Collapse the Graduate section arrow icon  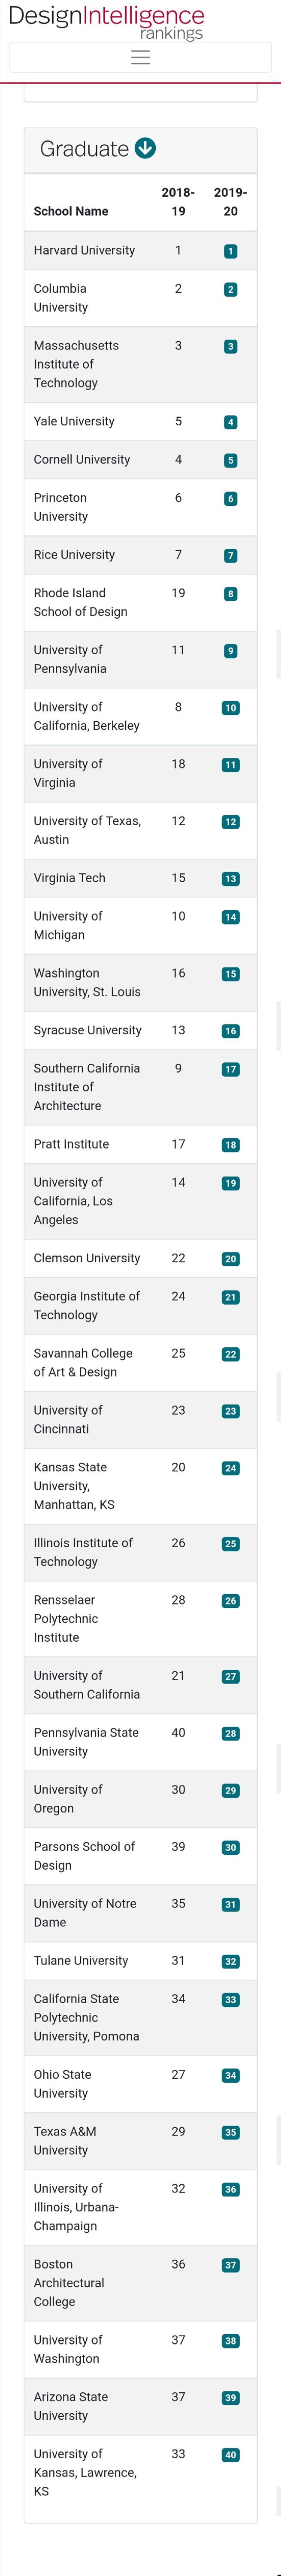point(145,149)
